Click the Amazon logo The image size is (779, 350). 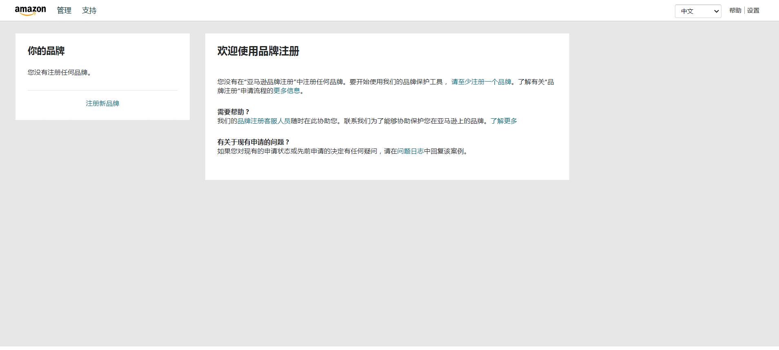point(31,11)
